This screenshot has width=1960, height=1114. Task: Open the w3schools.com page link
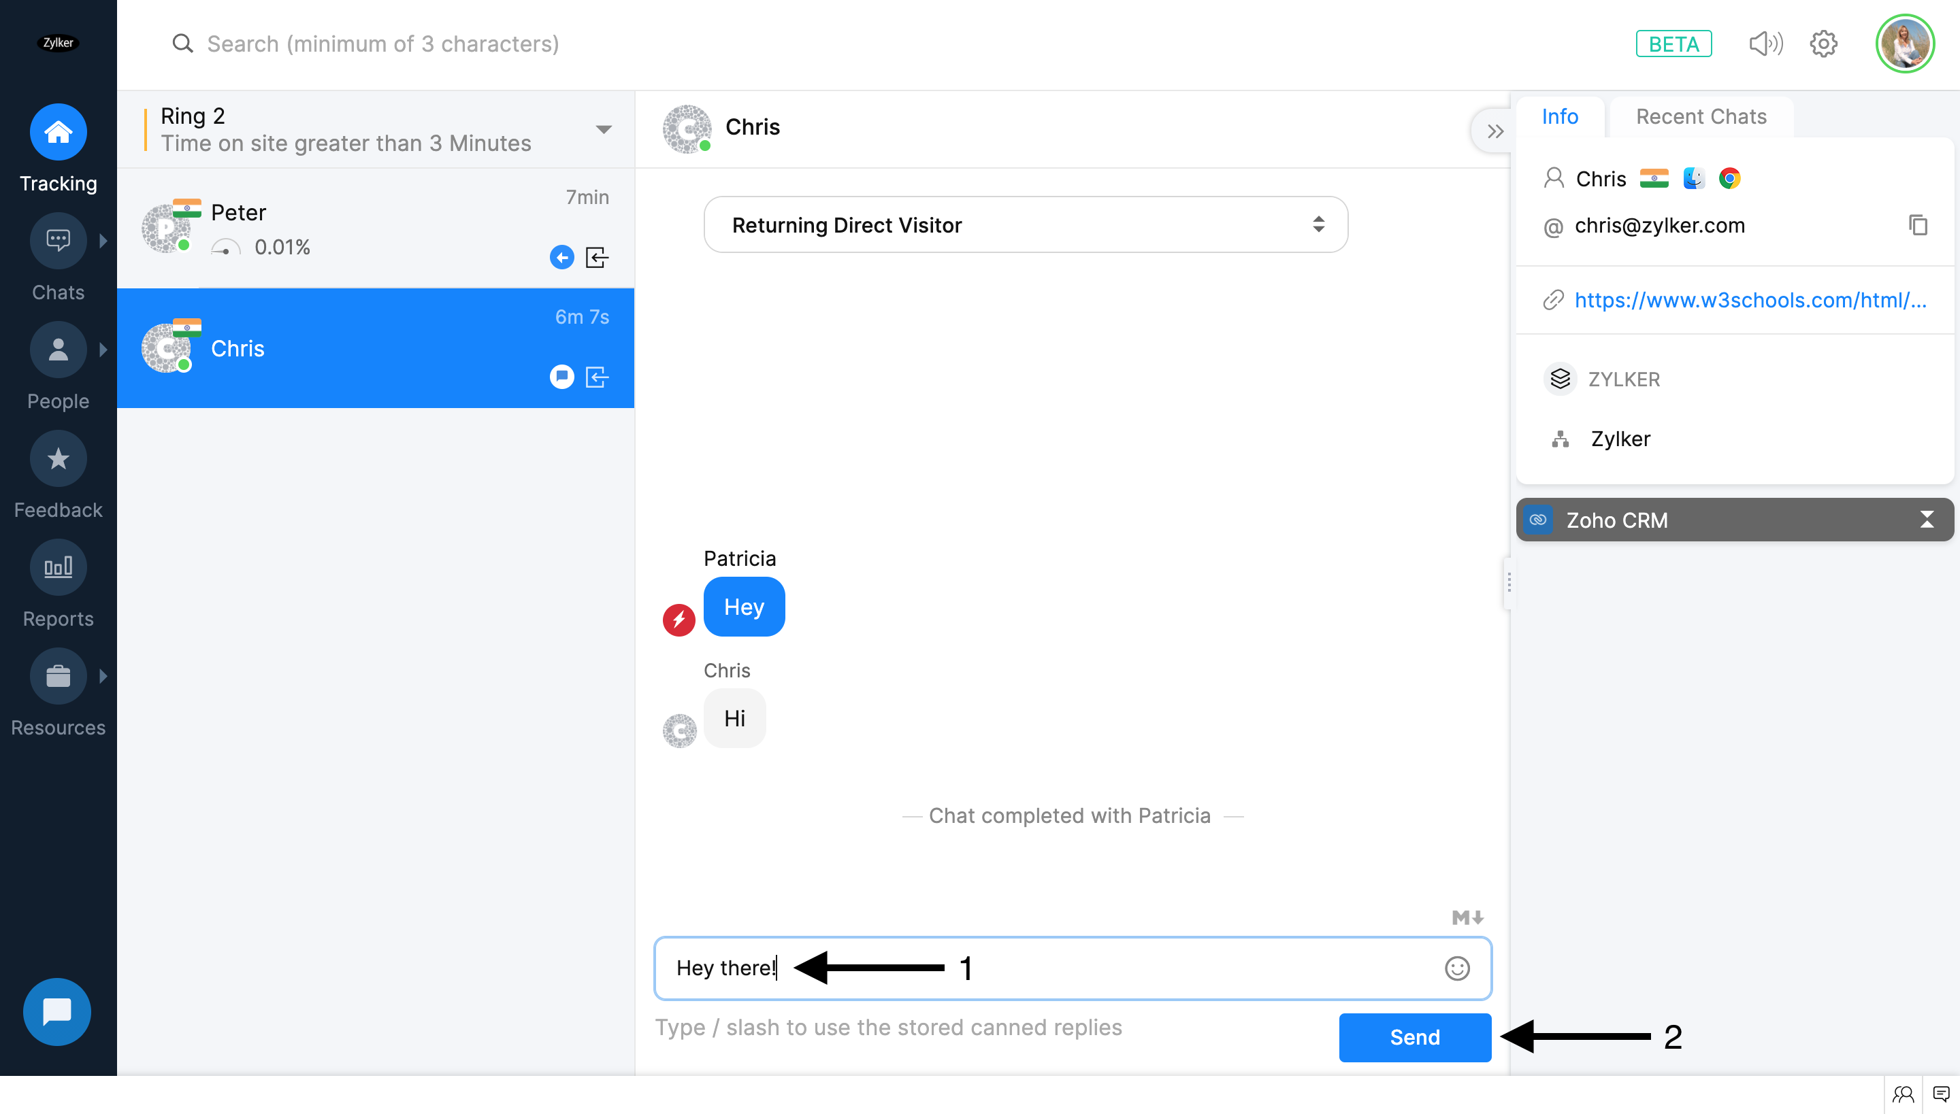(1750, 300)
